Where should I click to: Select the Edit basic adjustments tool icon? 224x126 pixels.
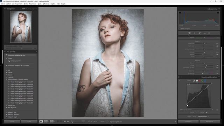coord(189,33)
